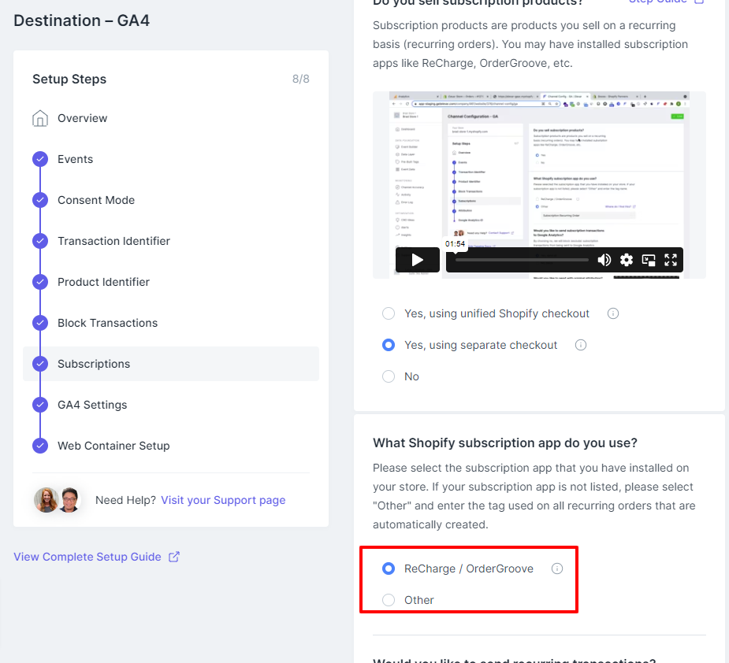
Task: Click the What Shopify subscription app heading
Action: (505, 443)
